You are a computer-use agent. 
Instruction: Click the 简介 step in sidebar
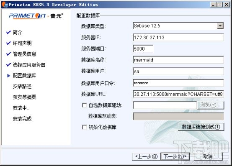18,32
